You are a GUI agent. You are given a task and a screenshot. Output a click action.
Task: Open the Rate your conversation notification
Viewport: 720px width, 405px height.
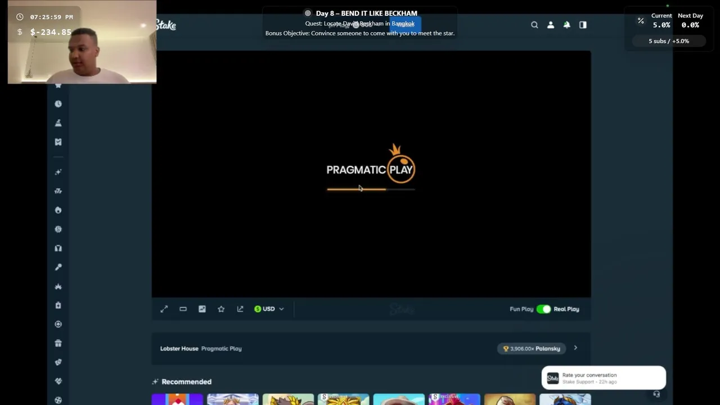(604, 378)
